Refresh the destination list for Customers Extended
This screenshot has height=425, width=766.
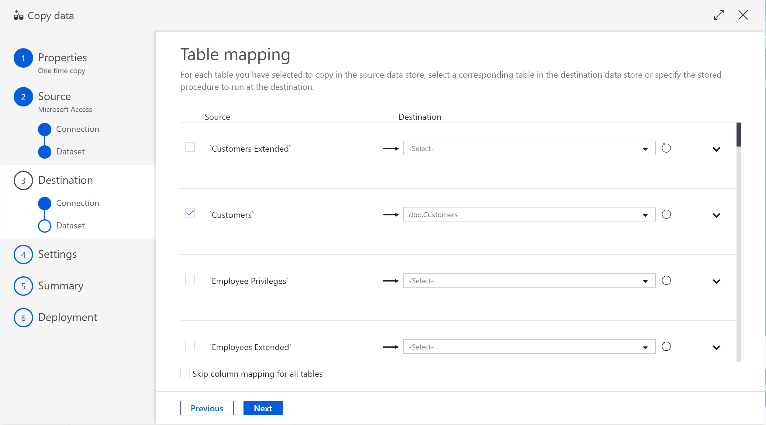[666, 148]
